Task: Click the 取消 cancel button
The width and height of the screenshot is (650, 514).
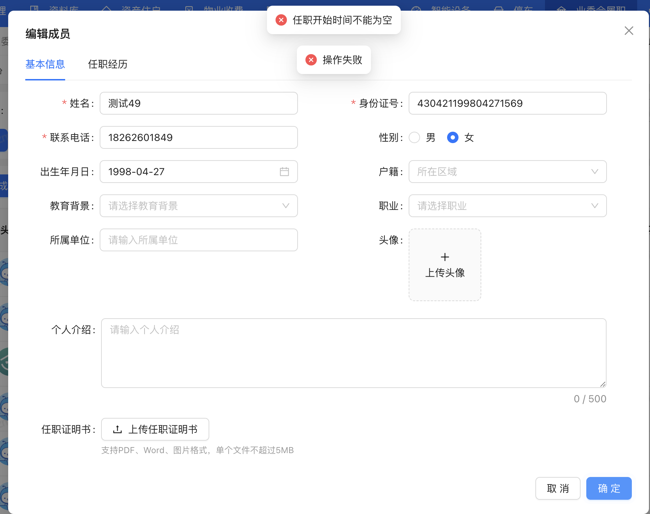Action: (558, 488)
